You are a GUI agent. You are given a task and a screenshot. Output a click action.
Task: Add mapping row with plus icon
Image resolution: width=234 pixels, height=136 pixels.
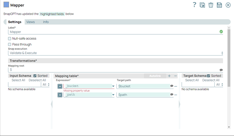coord(169,76)
